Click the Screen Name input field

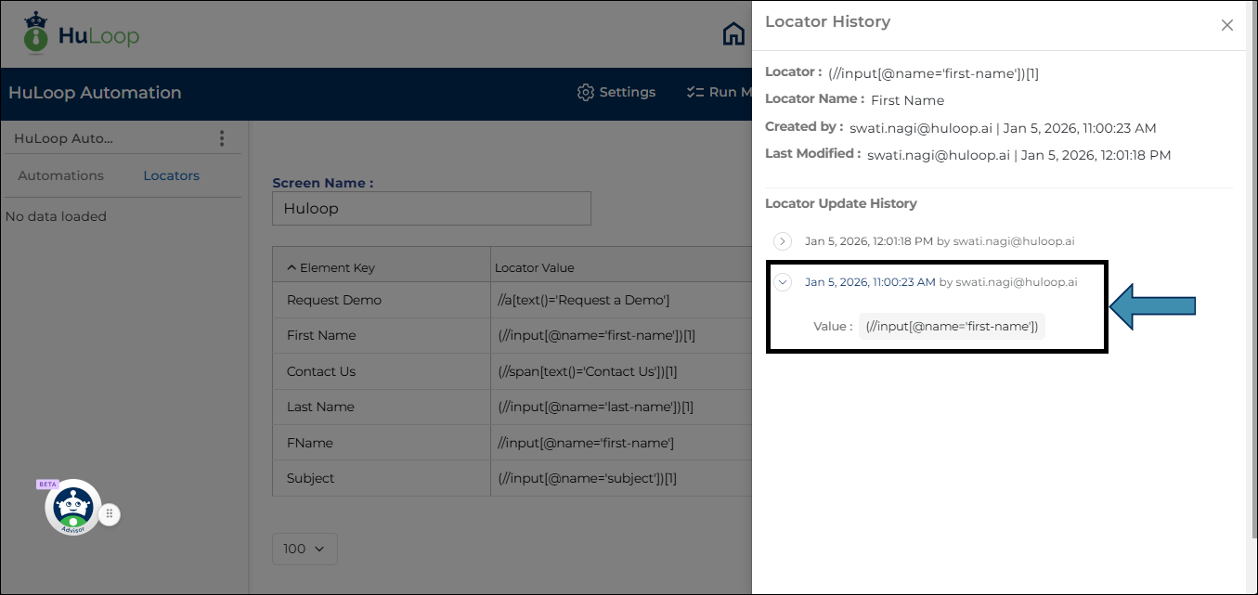click(x=432, y=208)
